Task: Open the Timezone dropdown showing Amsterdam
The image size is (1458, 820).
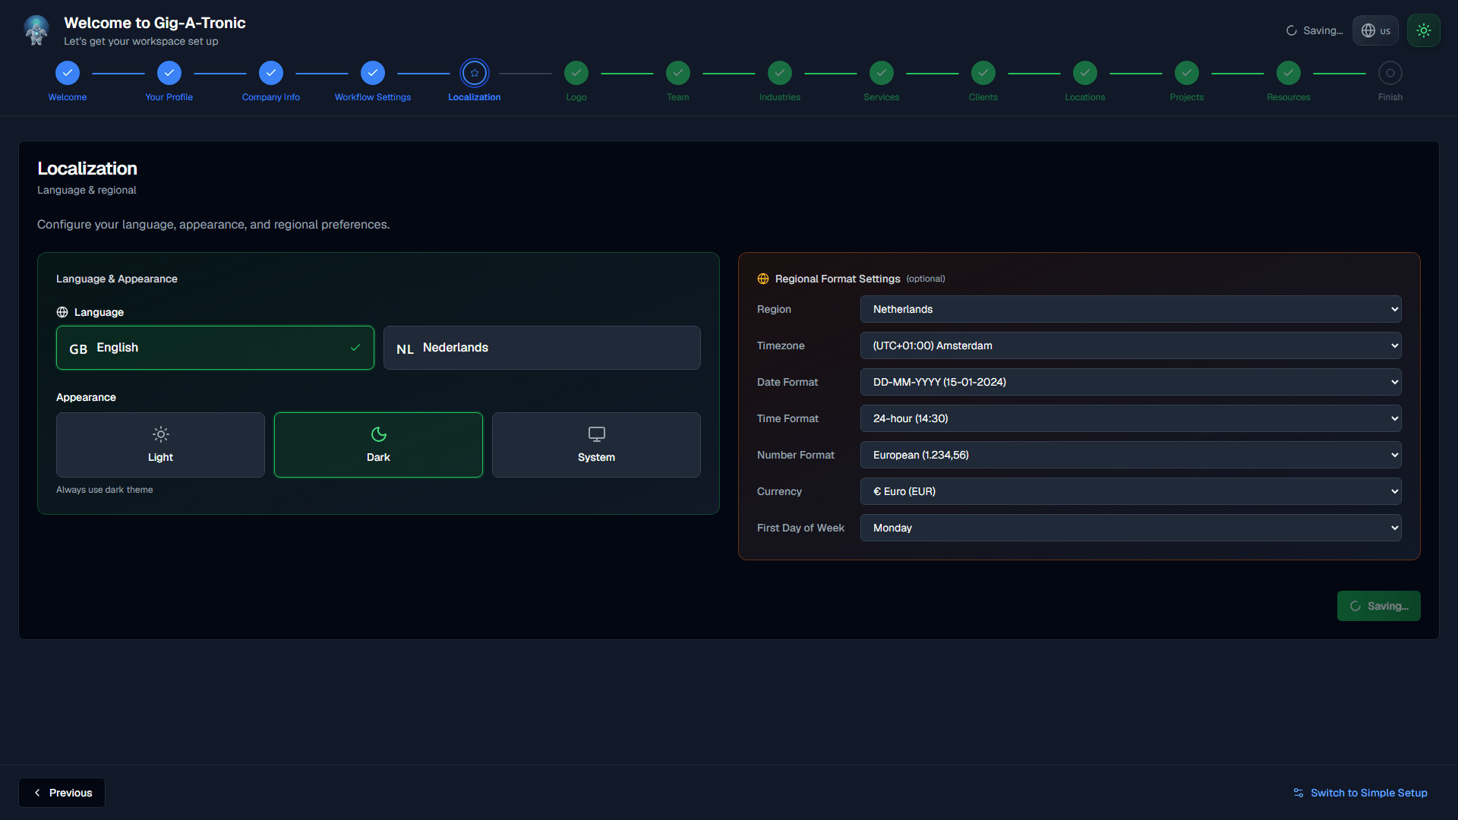Action: tap(1131, 345)
